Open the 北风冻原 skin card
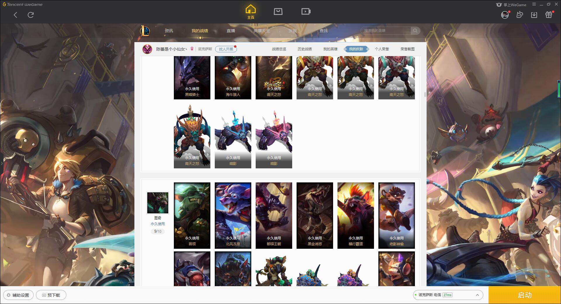 [x=233, y=216]
